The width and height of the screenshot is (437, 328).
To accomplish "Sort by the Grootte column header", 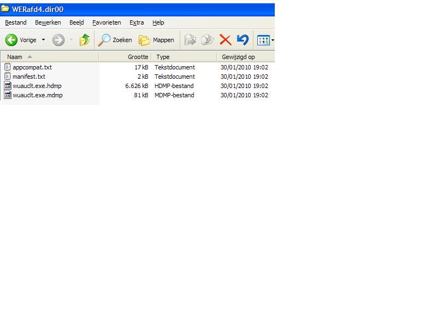I will (125, 57).
